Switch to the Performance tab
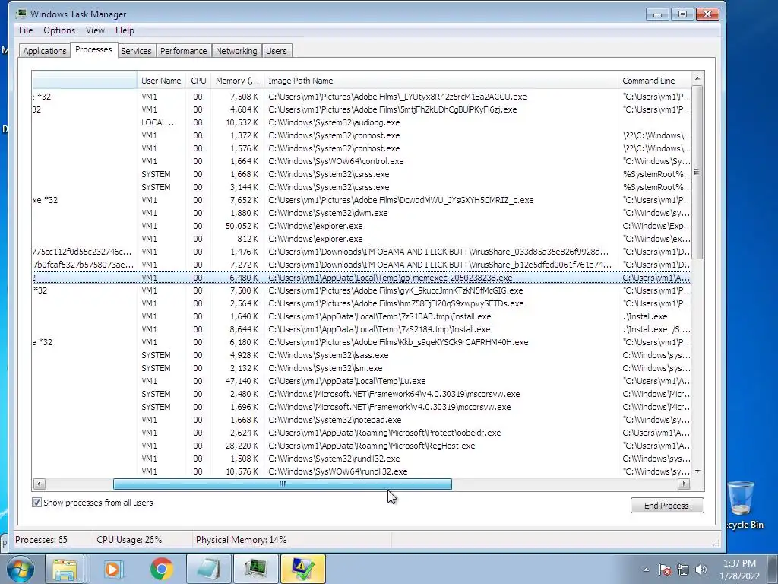Image resolution: width=778 pixels, height=584 pixels. pos(183,51)
